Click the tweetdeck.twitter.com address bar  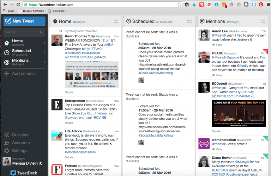point(102,5)
